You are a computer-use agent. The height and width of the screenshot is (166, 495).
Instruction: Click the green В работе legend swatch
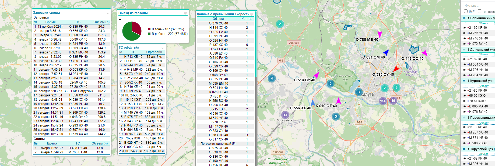click(149, 34)
